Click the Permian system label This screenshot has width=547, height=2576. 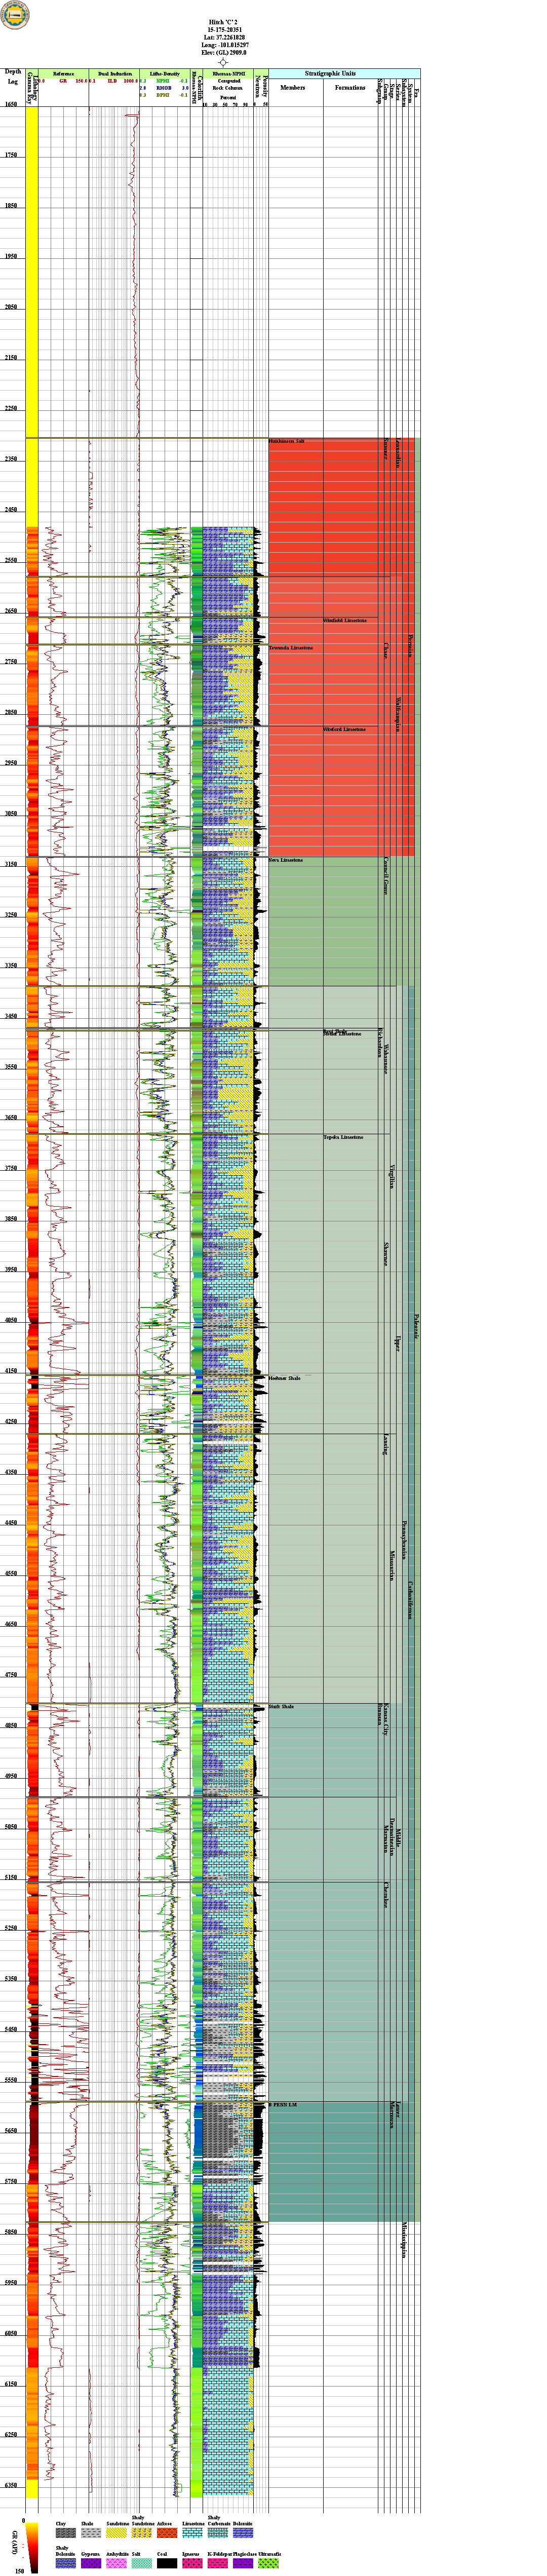pos(410,645)
